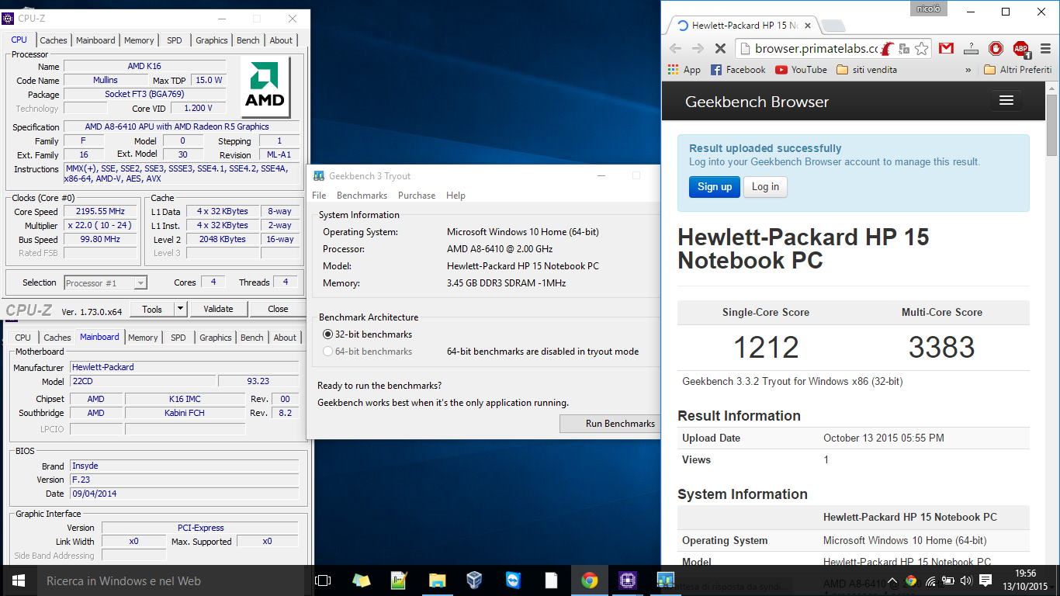Switch to SPD tab in upper CPU-Z
The image size is (1060, 596).
coord(175,40)
